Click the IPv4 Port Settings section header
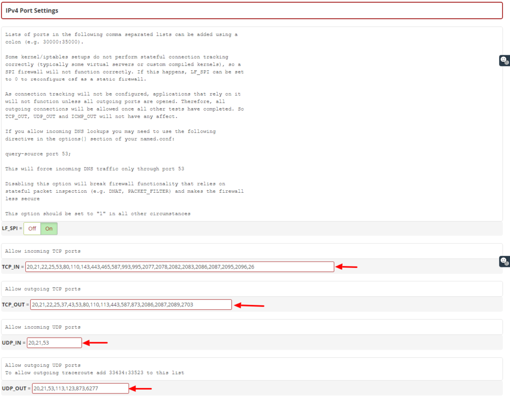This screenshot has height=397, width=510. pyautogui.click(x=32, y=10)
